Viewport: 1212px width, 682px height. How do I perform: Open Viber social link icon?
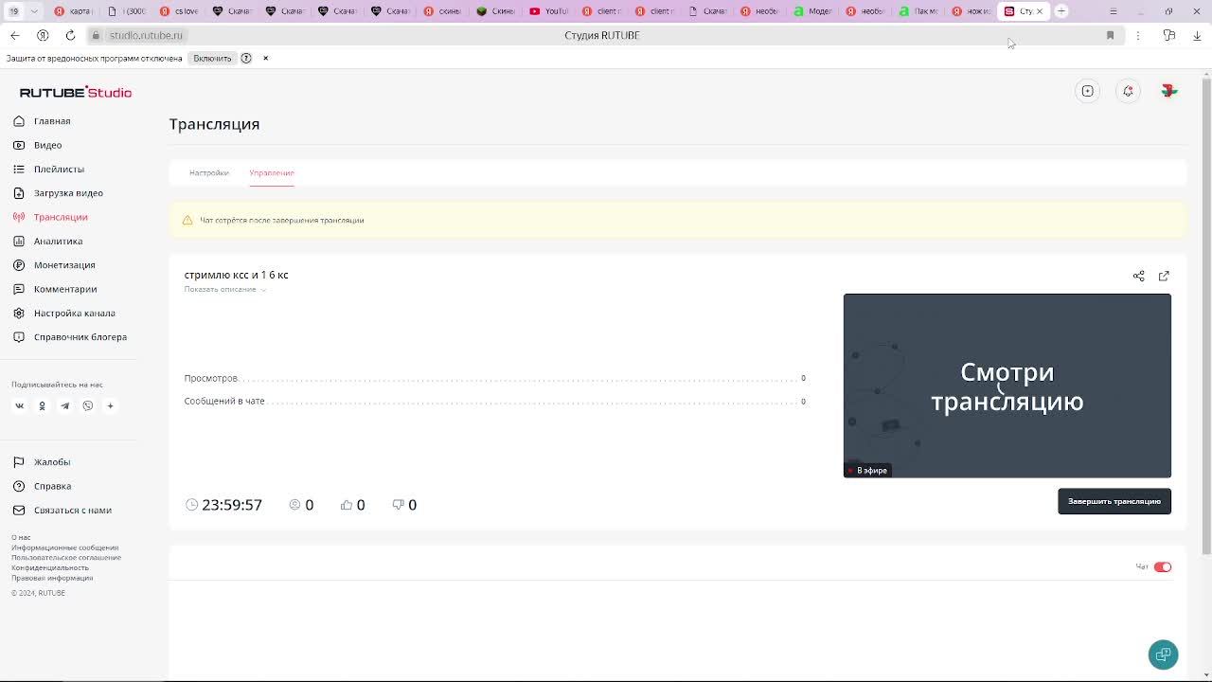pyautogui.click(x=87, y=405)
